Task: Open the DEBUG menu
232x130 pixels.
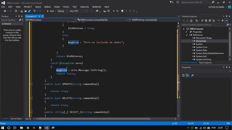Action: point(47,7)
